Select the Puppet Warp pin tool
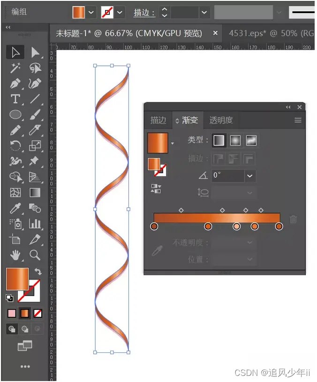317x382 pixels. coord(34,161)
